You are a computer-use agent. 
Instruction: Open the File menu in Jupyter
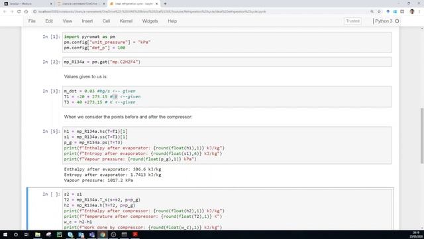(32, 21)
